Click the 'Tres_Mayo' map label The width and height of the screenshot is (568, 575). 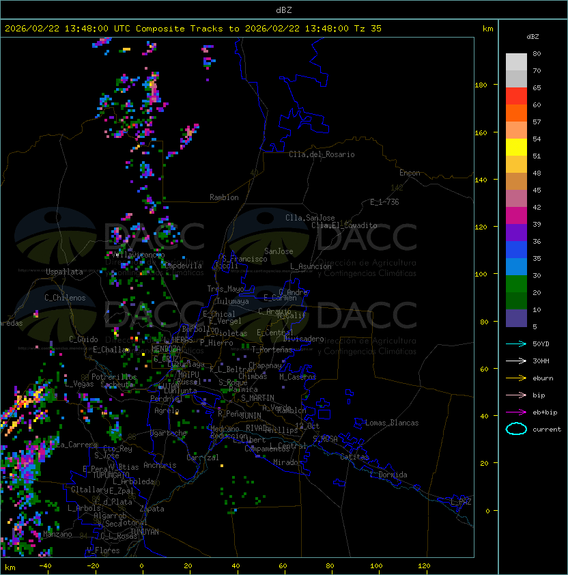pos(225,289)
